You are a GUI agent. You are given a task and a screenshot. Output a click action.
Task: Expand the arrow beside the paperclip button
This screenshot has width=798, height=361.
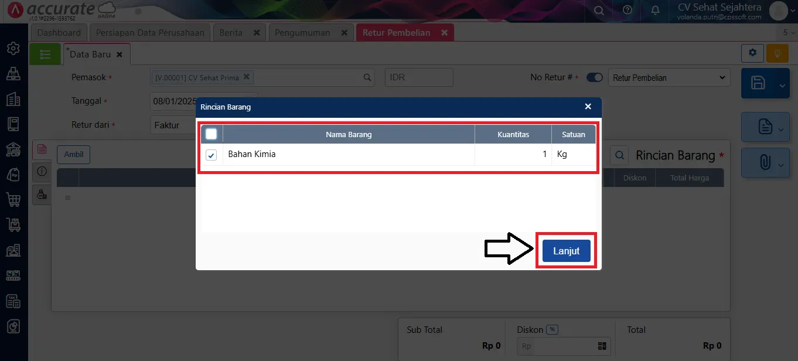point(782,166)
